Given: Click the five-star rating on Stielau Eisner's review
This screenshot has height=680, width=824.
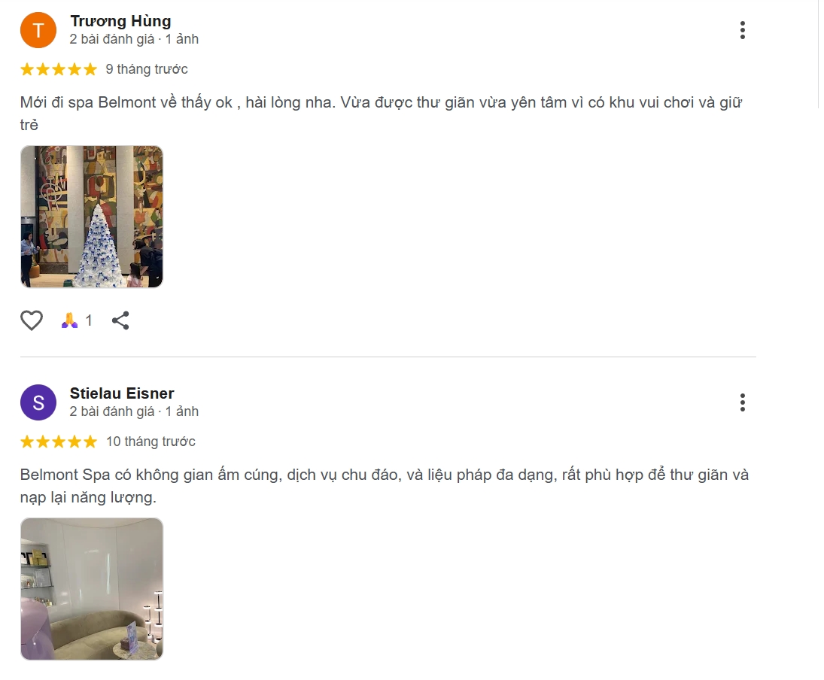Looking at the screenshot, I should (58, 442).
